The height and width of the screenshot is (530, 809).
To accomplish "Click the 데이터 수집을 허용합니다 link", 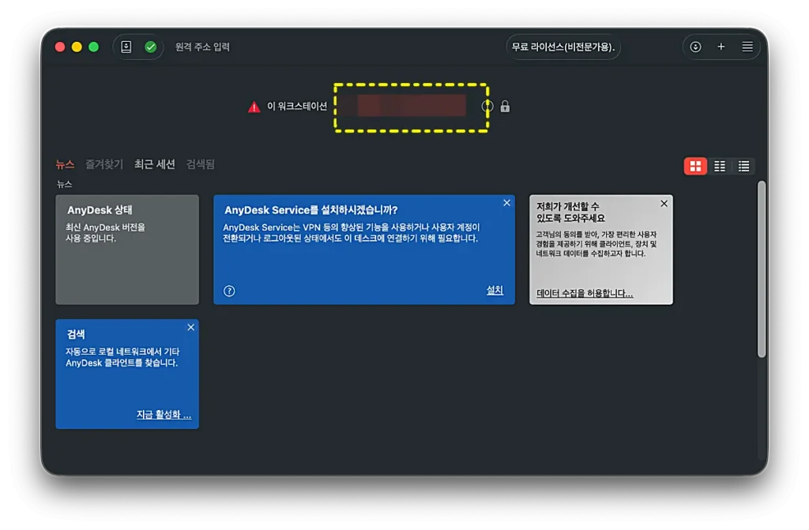I will tap(585, 293).
